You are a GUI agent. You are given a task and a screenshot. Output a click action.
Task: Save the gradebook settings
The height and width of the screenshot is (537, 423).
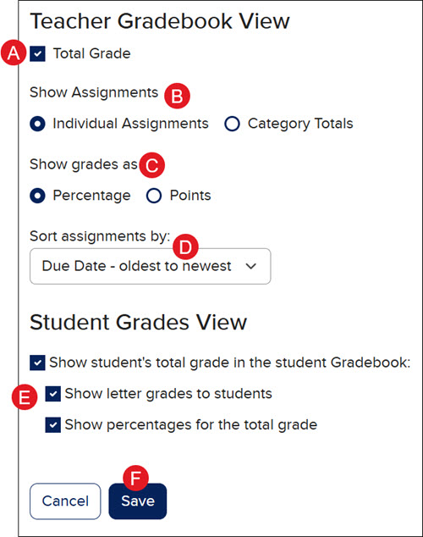[138, 501]
